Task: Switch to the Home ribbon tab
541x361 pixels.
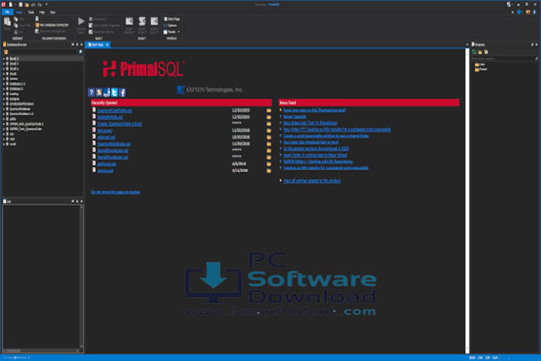Action: click(20, 12)
